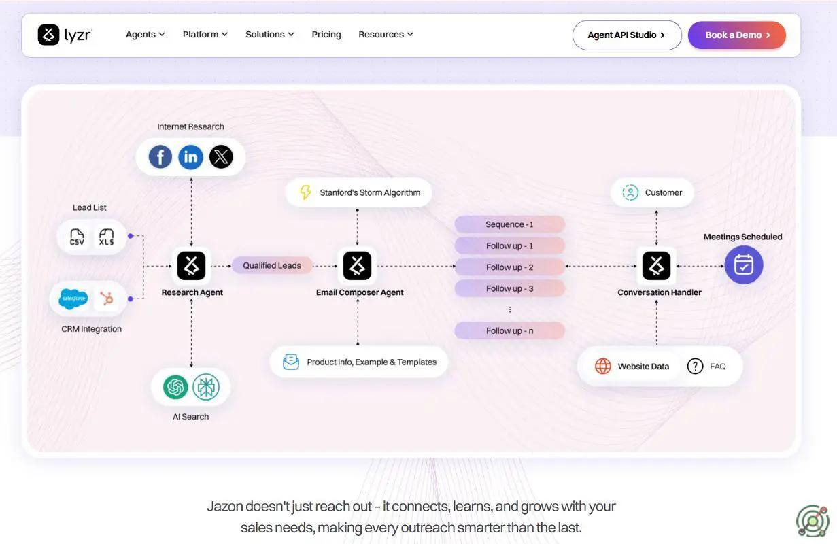The image size is (837, 544).
Task: Expand the Resources menu
Action: coord(386,35)
